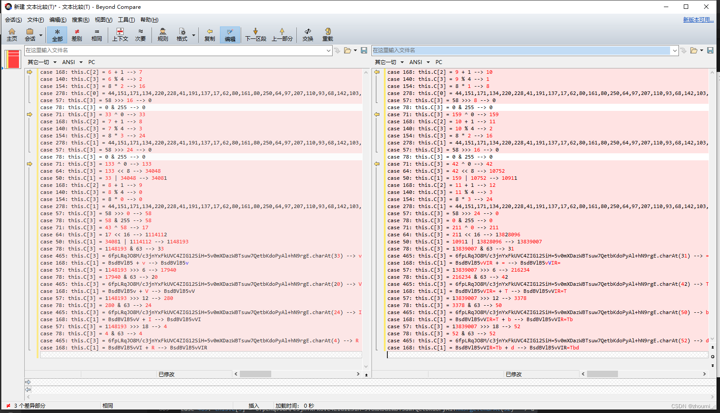Toggle 上下文 context display
Screen dimensions: 720x413
point(120,34)
